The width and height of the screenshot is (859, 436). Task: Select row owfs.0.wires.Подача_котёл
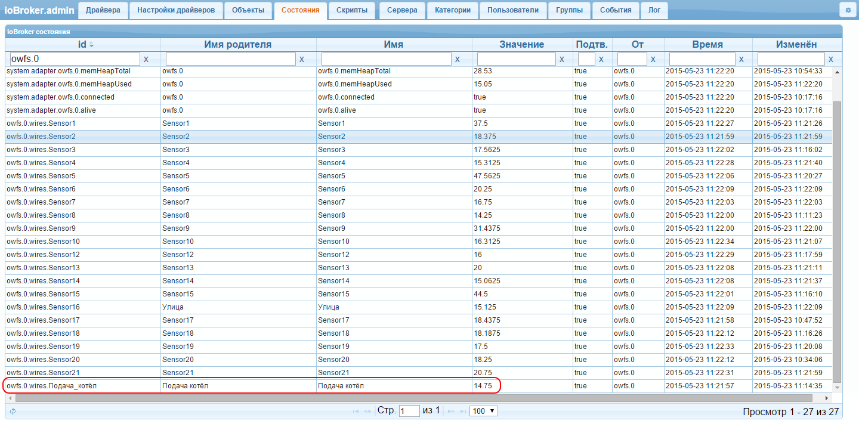click(419, 386)
